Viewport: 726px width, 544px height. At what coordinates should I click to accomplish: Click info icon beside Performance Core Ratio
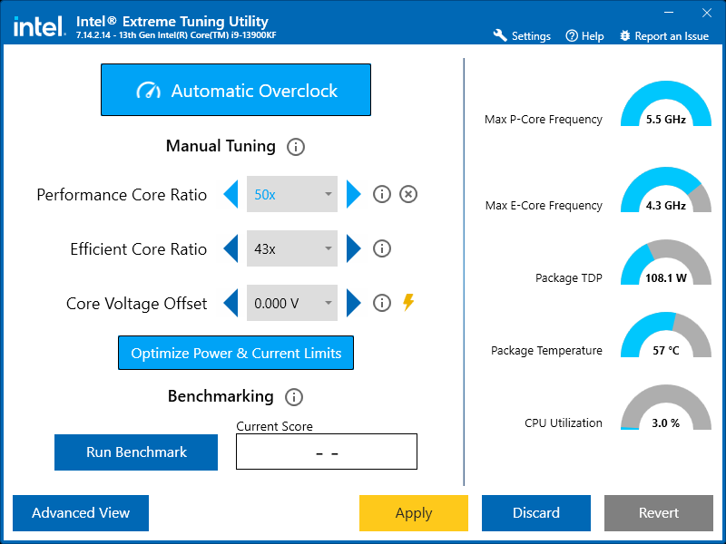(382, 194)
